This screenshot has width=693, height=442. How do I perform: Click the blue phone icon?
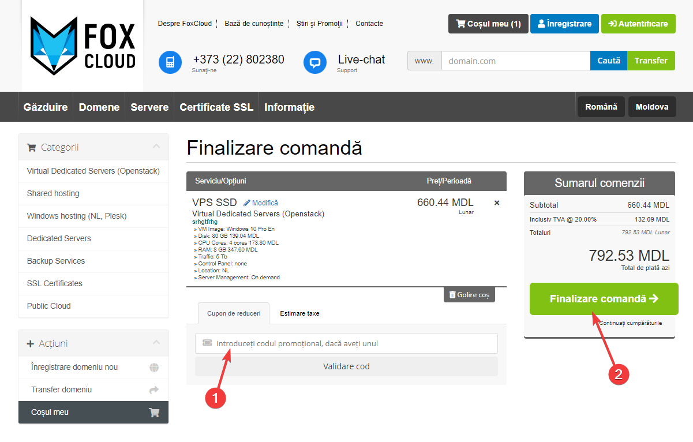click(170, 62)
